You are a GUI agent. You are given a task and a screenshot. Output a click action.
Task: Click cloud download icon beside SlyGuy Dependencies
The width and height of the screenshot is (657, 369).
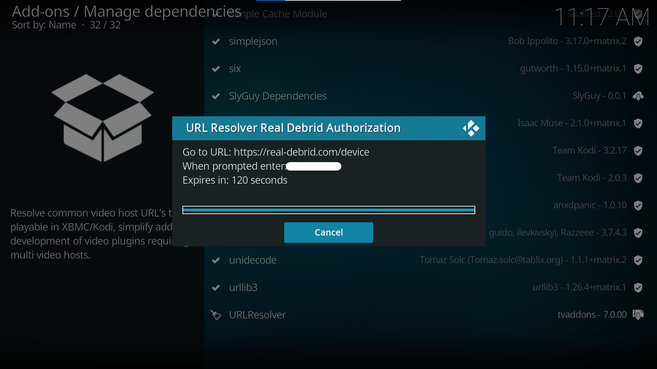tap(638, 96)
